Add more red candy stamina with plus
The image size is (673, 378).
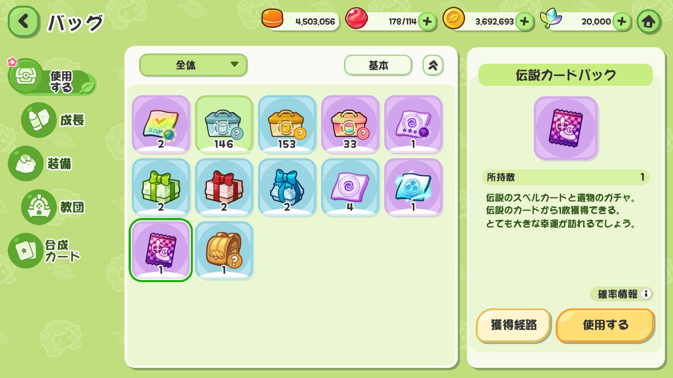pos(427,22)
